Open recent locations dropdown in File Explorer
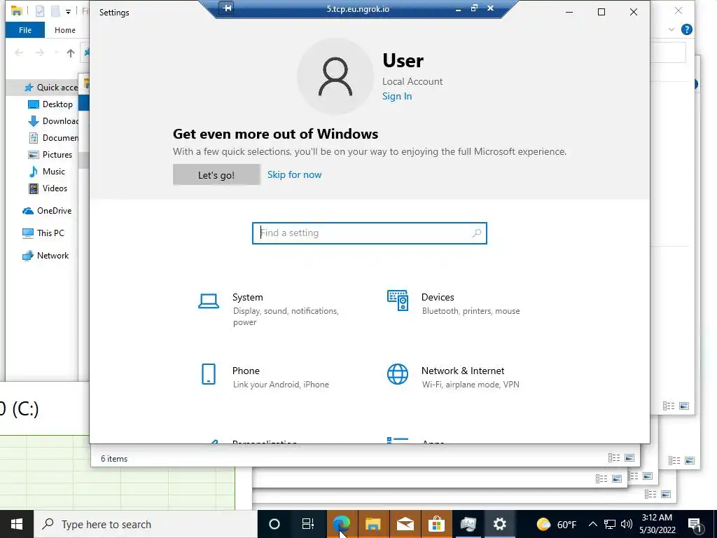The height and width of the screenshot is (538, 717). (56, 53)
